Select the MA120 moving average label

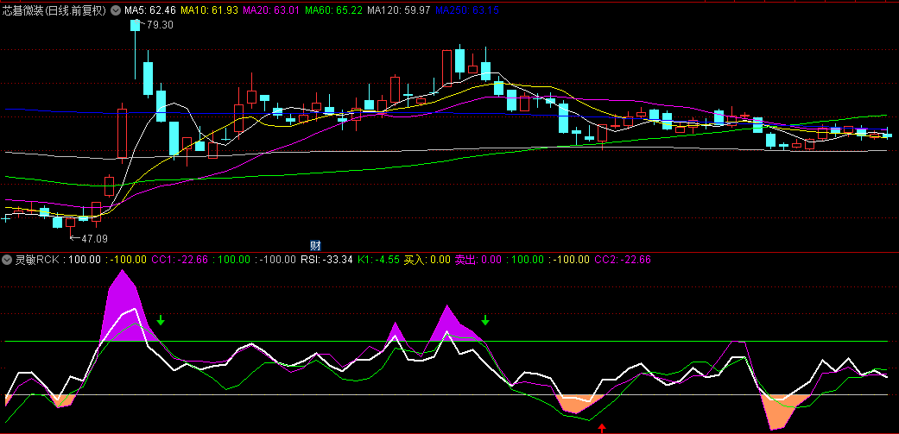(398, 10)
